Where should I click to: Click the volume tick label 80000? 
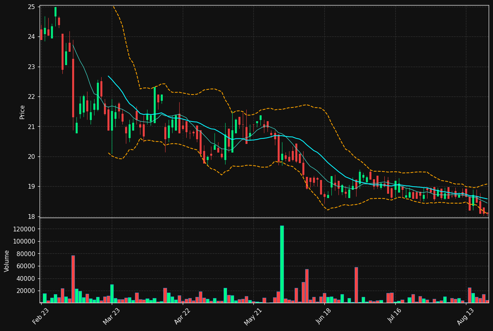26,254
